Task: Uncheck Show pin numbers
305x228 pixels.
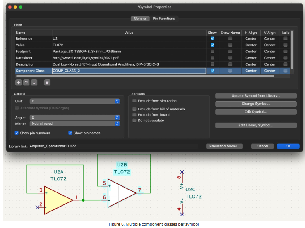Action: pyautogui.click(x=17, y=133)
